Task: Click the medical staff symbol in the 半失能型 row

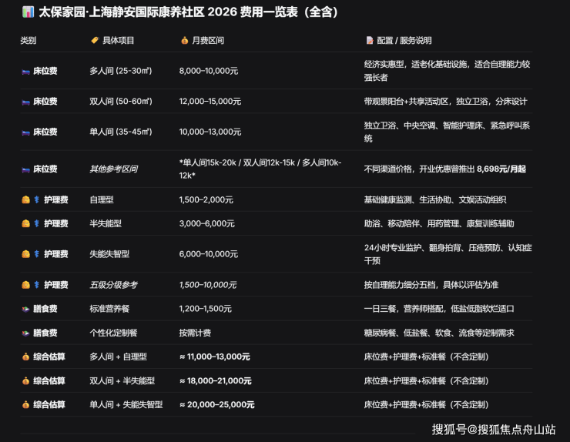Action: pyautogui.click(x=37, y=223)
